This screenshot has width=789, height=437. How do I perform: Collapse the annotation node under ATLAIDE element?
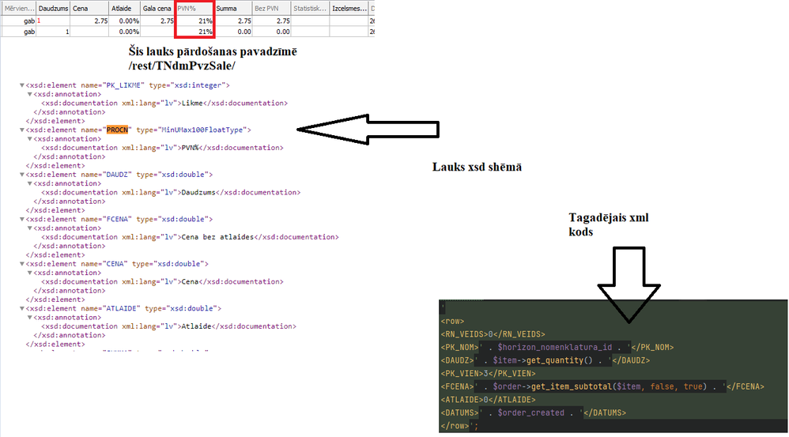click(x=30, y=318)
